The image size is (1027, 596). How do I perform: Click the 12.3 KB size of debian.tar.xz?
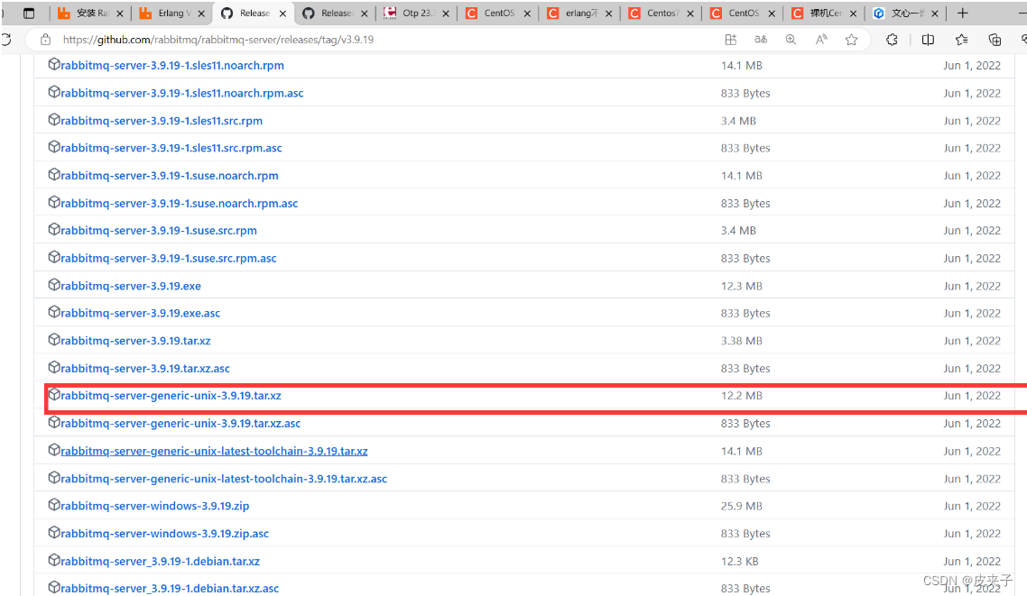(739, 562)
